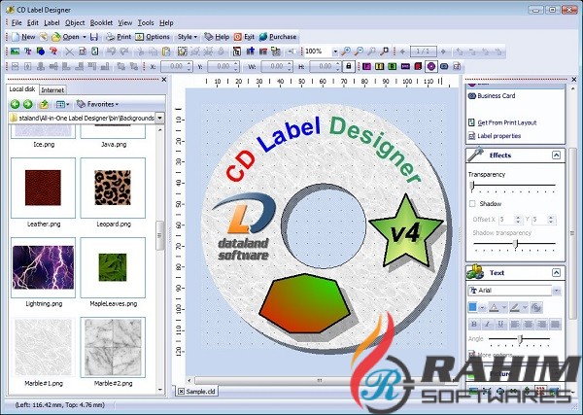Select the Marble#2.png thumbnail

113,347
